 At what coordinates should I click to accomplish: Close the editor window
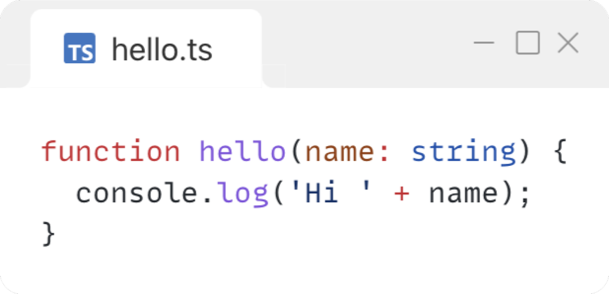[568, 43]
